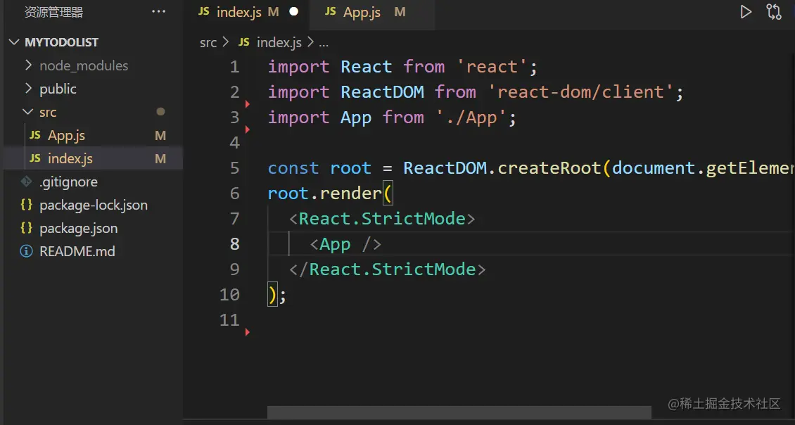Click the 'react' string on line 1
Image resolution: width=795 pixels, height=425 pixels.
491,66
